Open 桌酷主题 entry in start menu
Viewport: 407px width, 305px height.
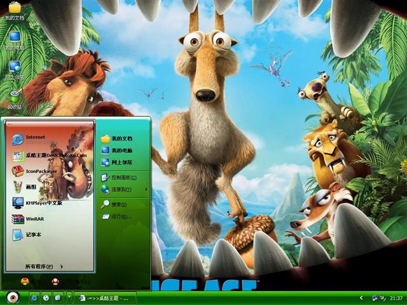click(50, 155)
